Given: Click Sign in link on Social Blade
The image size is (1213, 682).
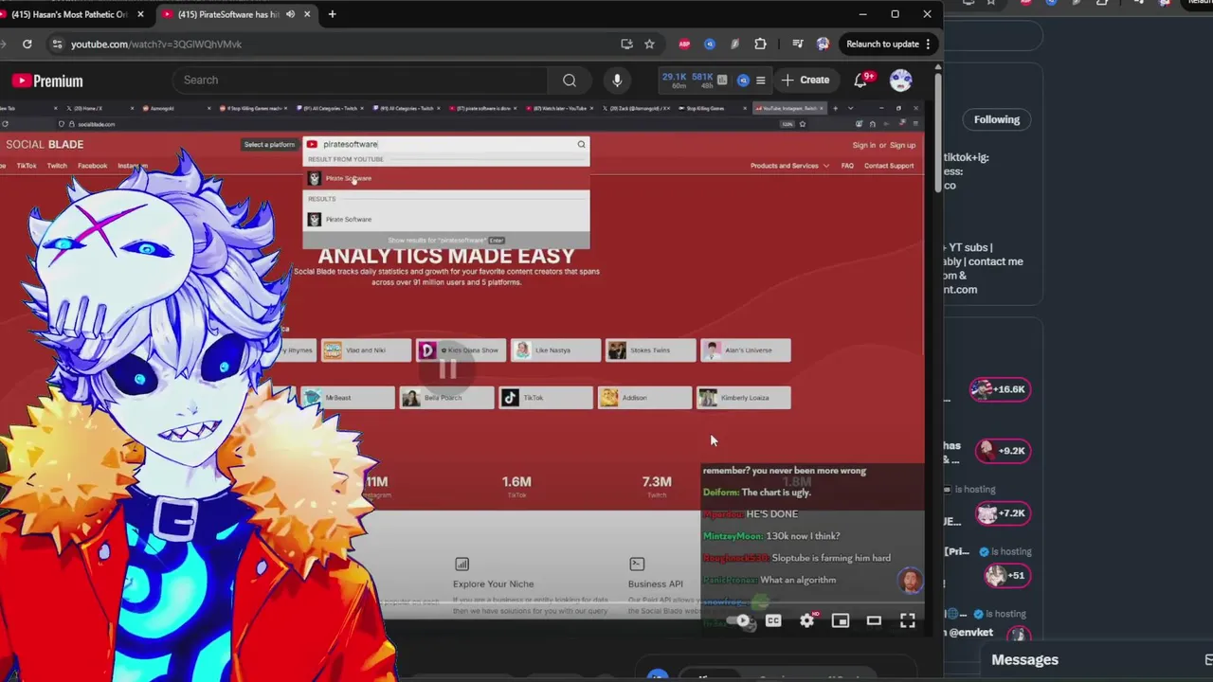Looking at the screenshot, I should coord(863,145).
